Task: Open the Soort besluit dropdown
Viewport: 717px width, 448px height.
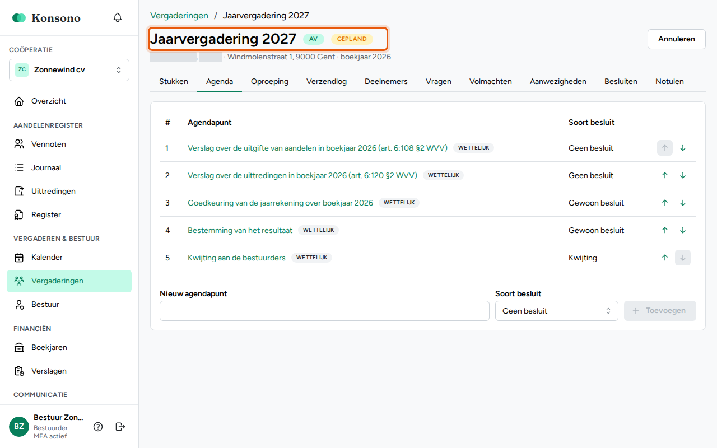Action: point(556,311)
